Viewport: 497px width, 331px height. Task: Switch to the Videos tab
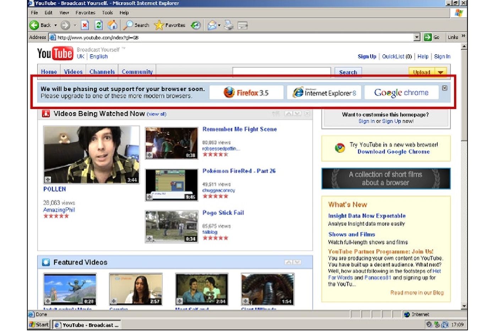[73, 71]
